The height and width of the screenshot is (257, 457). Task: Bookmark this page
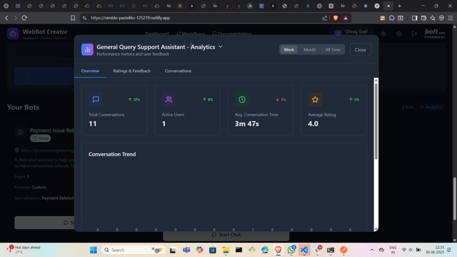click(73, 18)
